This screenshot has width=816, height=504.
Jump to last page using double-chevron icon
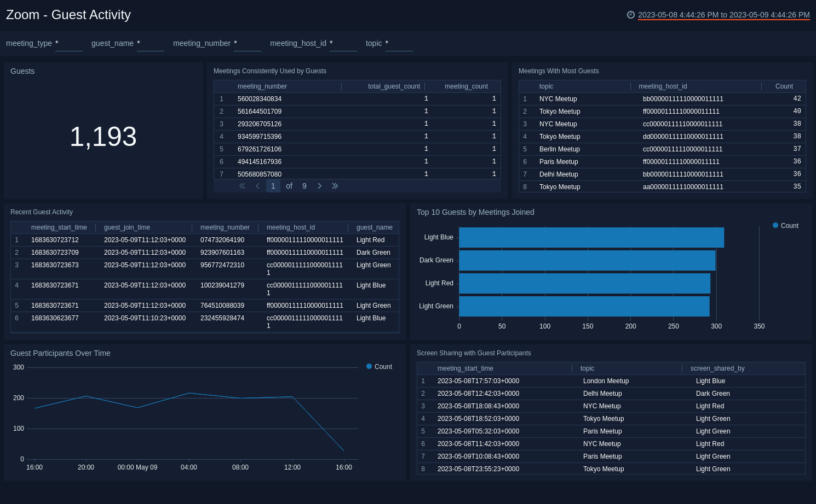click(x=335, y=186)
